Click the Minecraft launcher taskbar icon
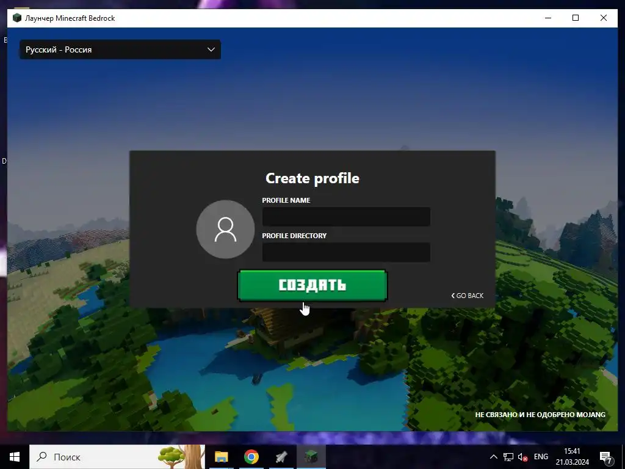 [311, 457]
